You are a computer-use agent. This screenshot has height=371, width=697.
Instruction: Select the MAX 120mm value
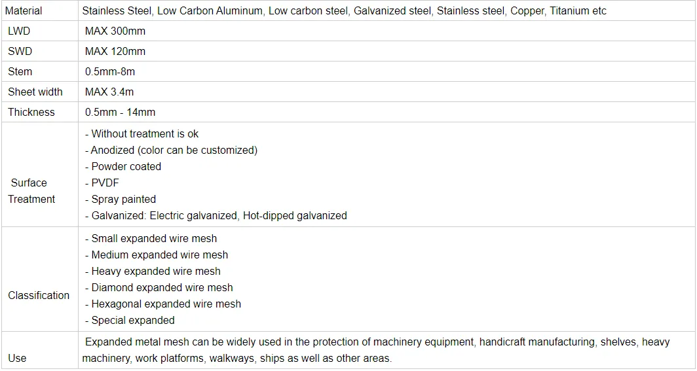pos(115,51)
